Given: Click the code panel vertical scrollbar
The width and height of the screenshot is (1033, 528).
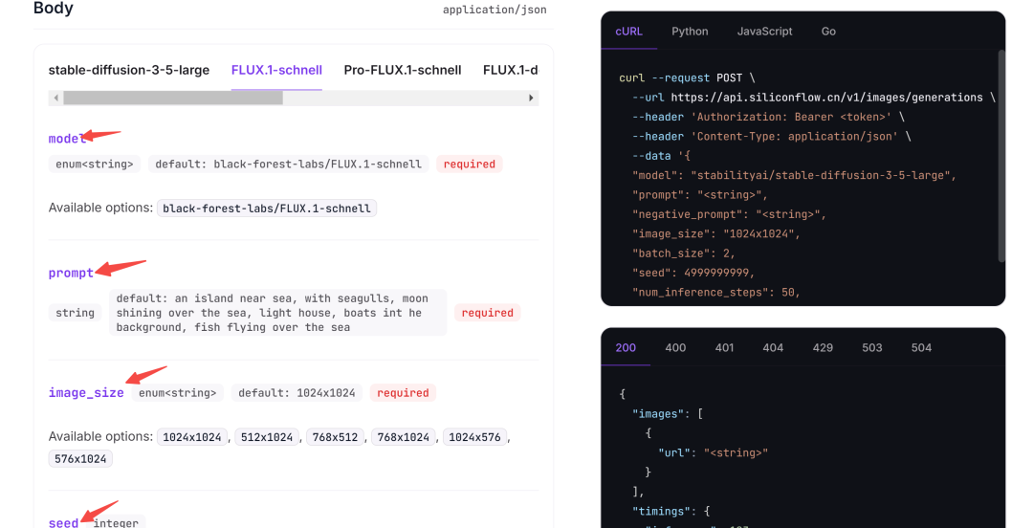Looking at the screenshot, I should click(x=1001, y=156).
